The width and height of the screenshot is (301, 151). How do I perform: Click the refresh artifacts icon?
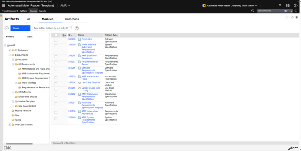tap(292, 18)
